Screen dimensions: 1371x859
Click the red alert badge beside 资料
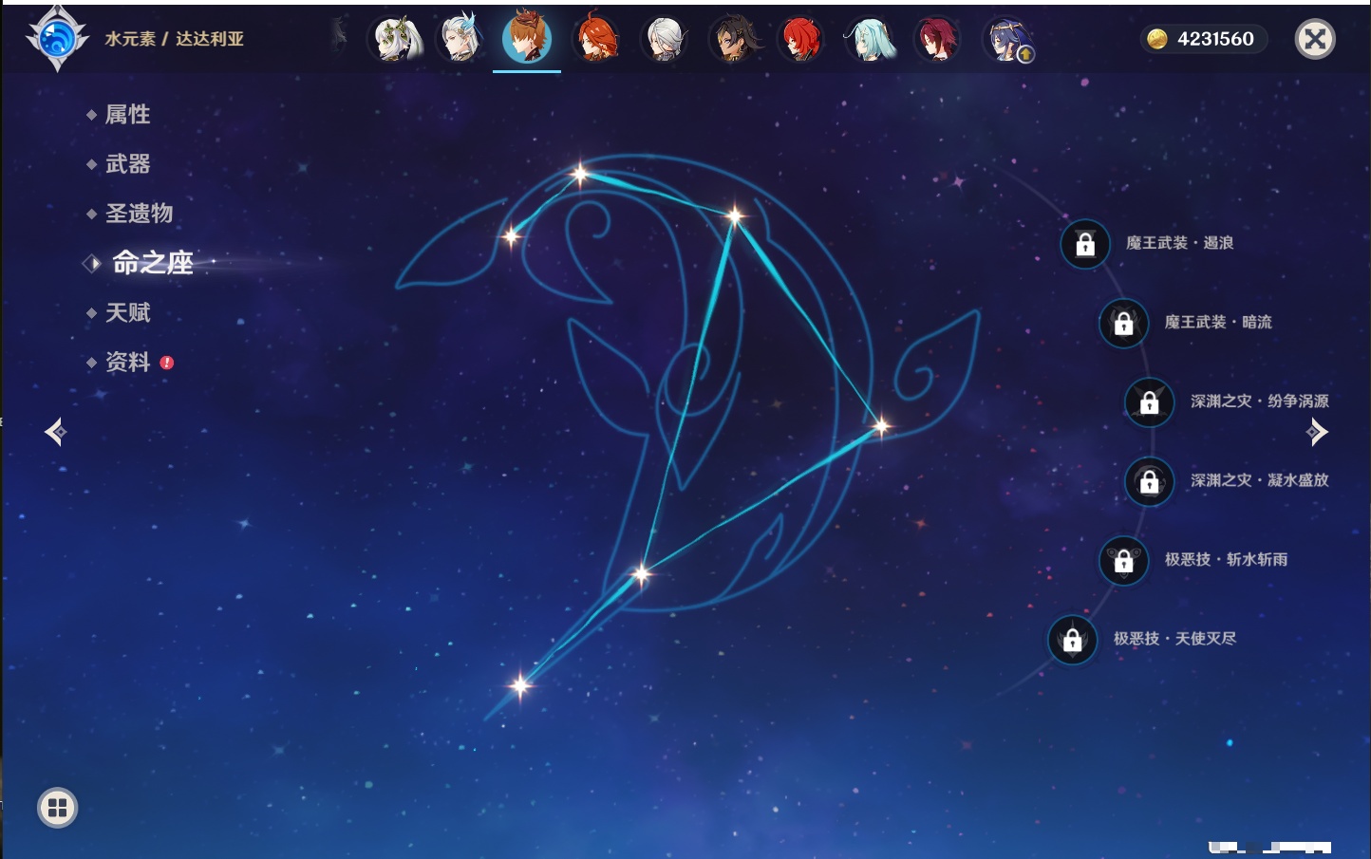(x=167, y=363)
